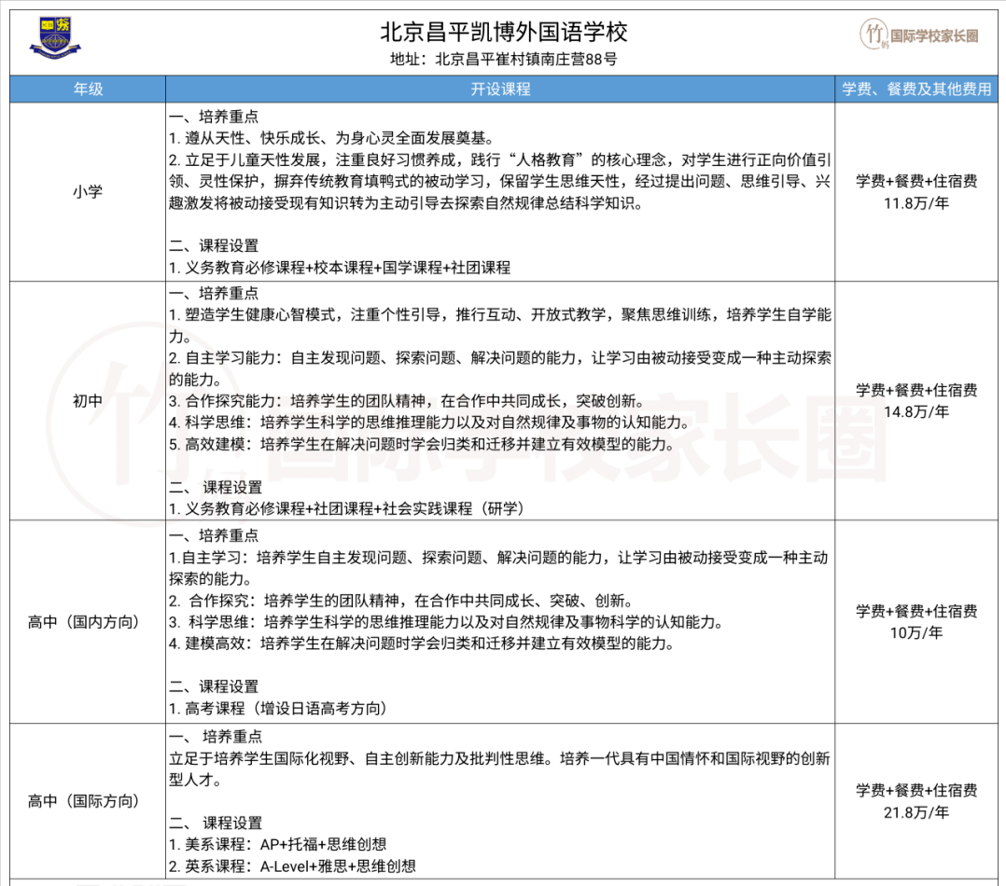Click the line starting 建模高效
Viewport: 1006px width, 886px height.
click(422, 644)
